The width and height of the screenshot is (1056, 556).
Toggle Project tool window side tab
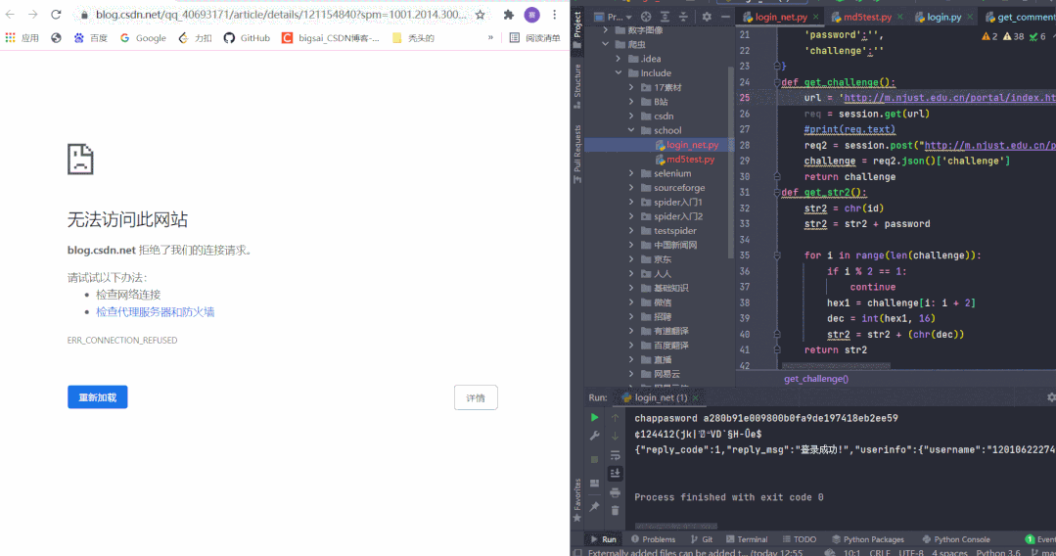coord(577,29)
